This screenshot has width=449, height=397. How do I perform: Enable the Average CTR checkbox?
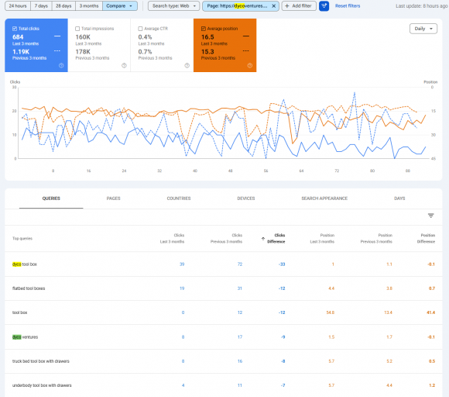(140, 29)
